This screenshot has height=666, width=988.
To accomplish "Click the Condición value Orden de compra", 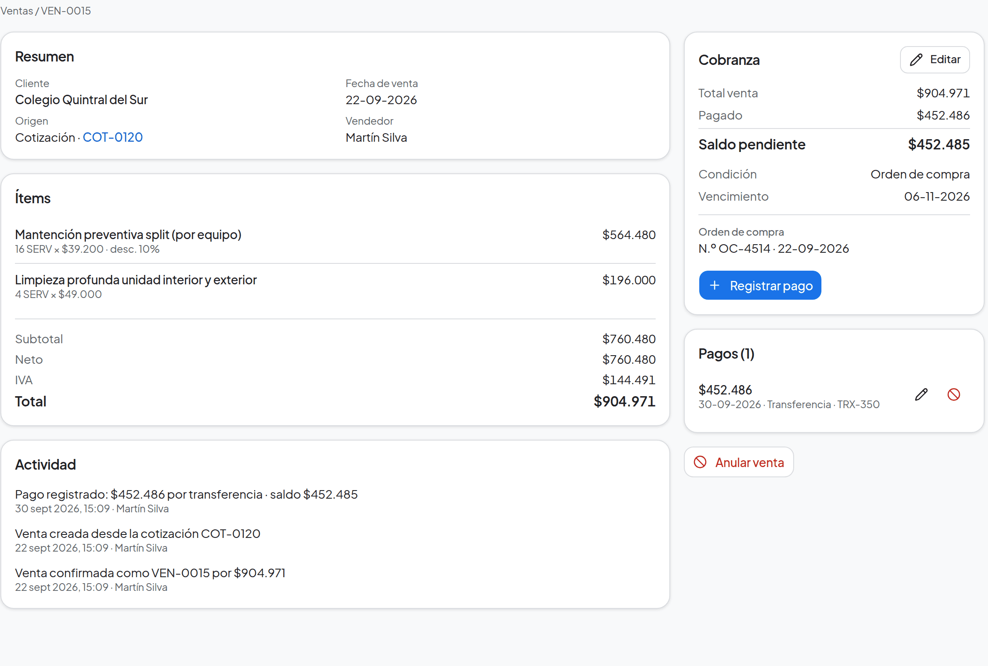I will (920, 174).
